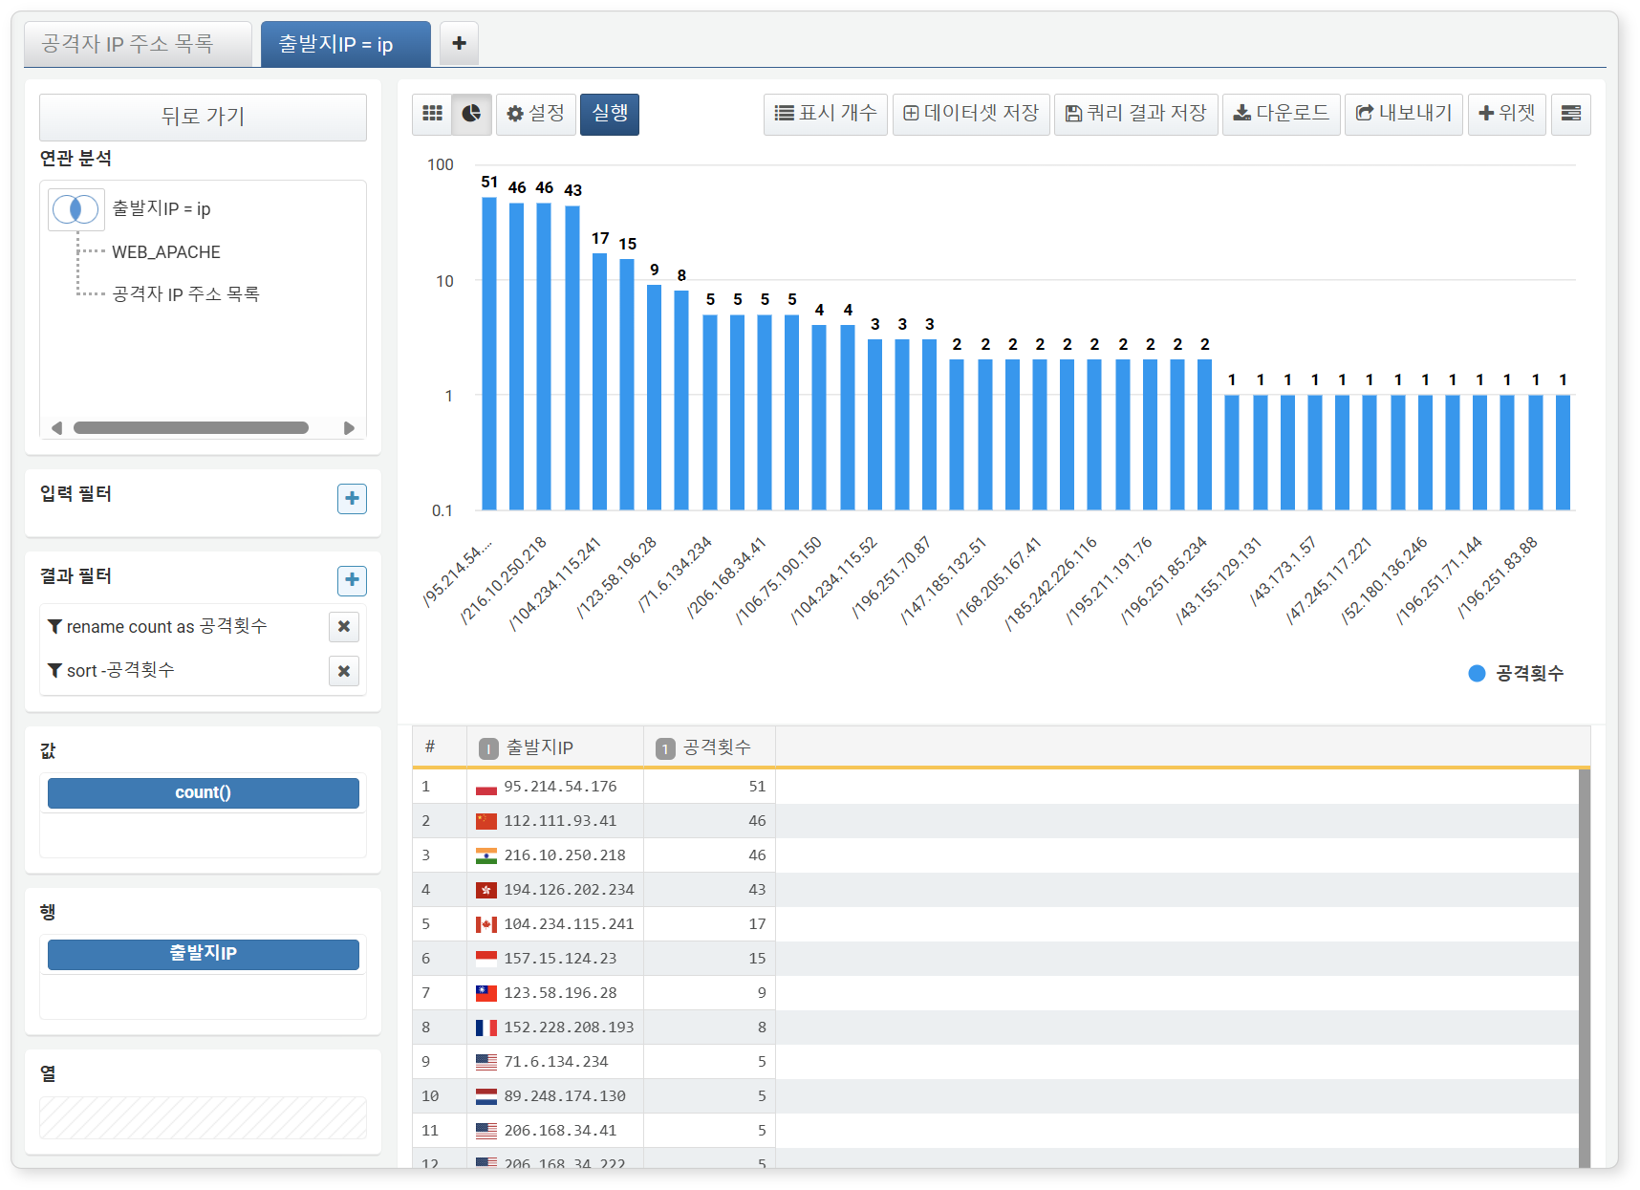Switch to pie chart view icon

click(x=471, y=114)
